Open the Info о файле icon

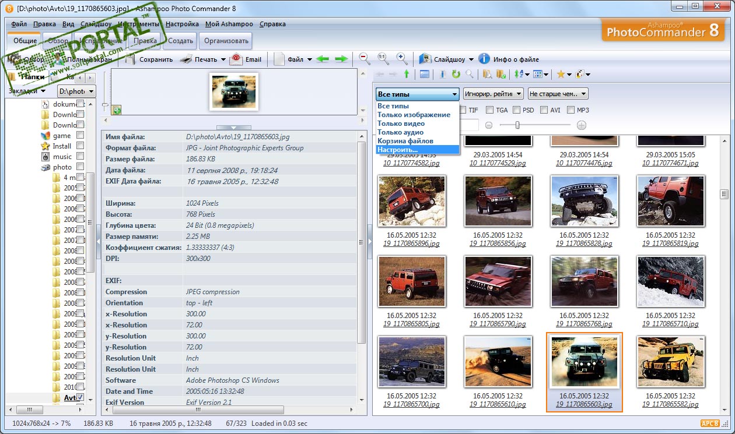coord(484,59)
